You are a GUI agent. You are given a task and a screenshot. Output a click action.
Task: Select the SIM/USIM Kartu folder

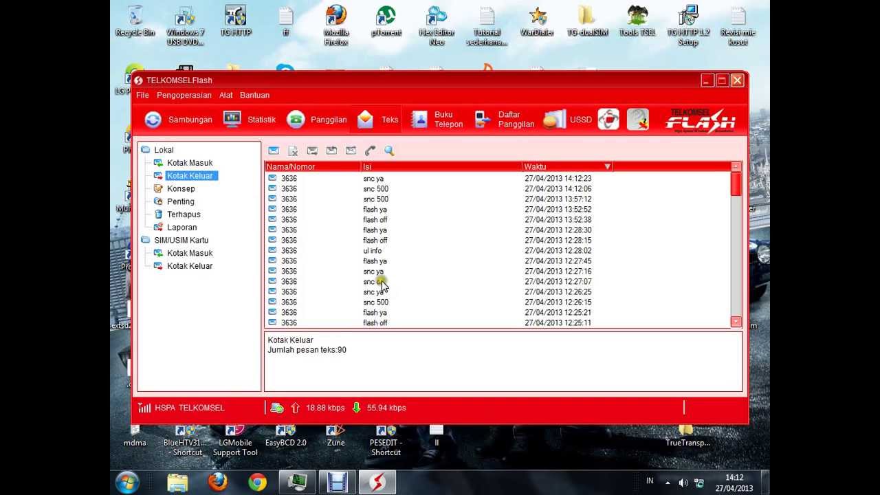(175, 241)
